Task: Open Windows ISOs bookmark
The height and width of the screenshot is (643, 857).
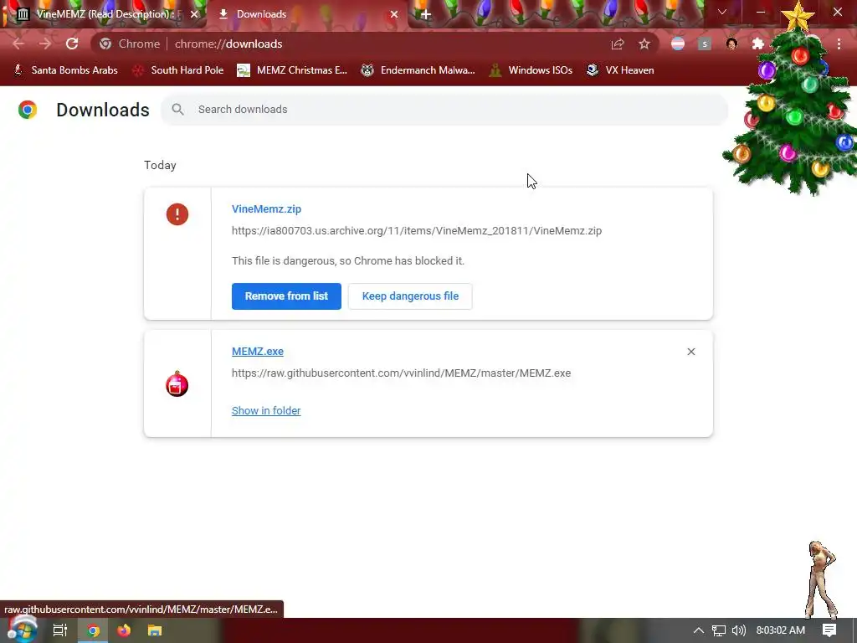Action: click(531, 70)
